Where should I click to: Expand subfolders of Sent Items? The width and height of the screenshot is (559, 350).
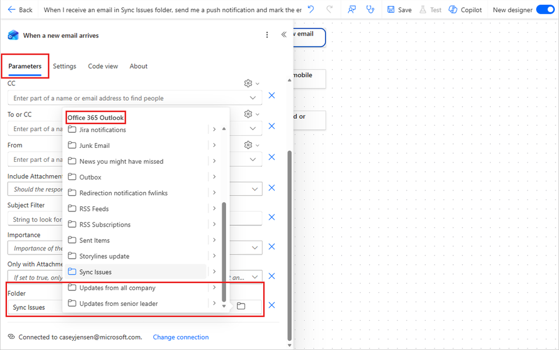(214, 240)
